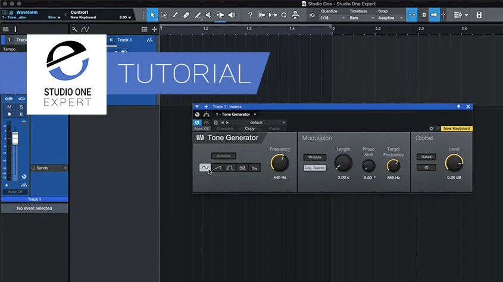Toggle the Global power on button
The image size is (503, 282).
click(x=426, y=167)
